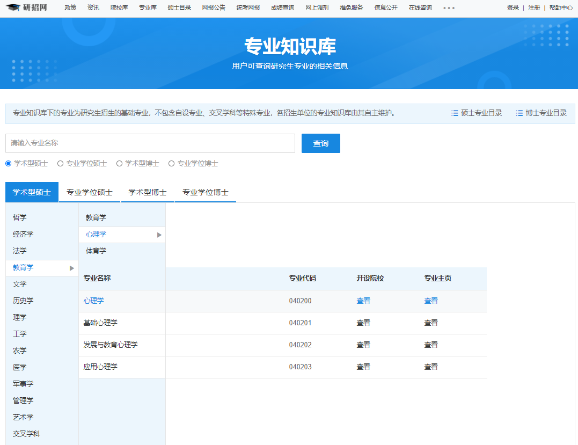Select 法学 in the discipline list
The width and height of the screenshot is (578, 445).
(x=19, y=251)
